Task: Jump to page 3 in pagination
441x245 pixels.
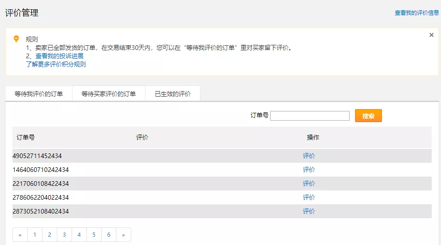Action: click(64, 235)
